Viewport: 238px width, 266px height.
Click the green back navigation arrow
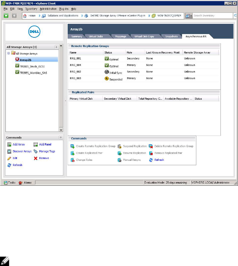pos(6,16)
